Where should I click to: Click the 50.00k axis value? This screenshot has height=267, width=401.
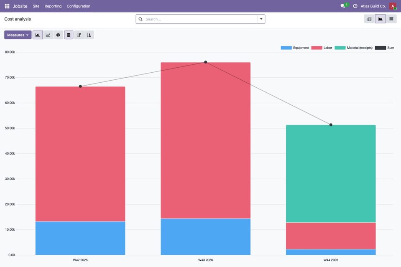click(10, 128)
